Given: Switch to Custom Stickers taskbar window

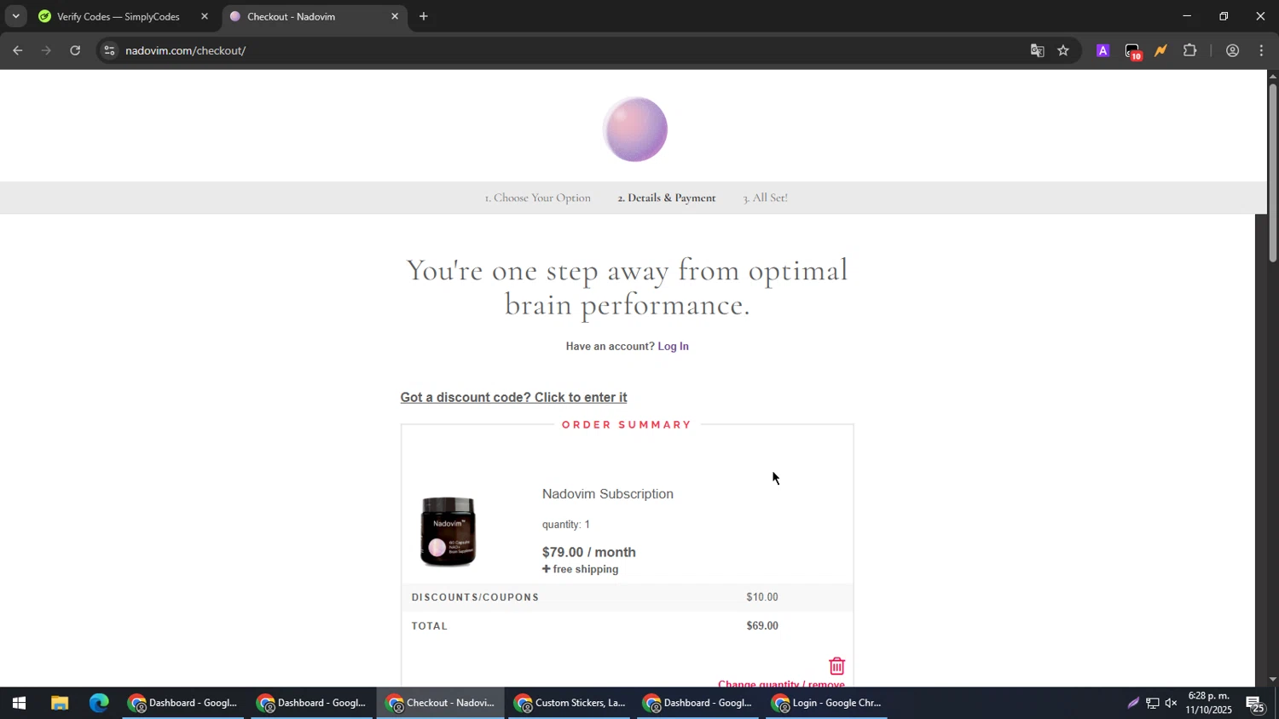Looking at the screenshot, I should click(570, 704).
